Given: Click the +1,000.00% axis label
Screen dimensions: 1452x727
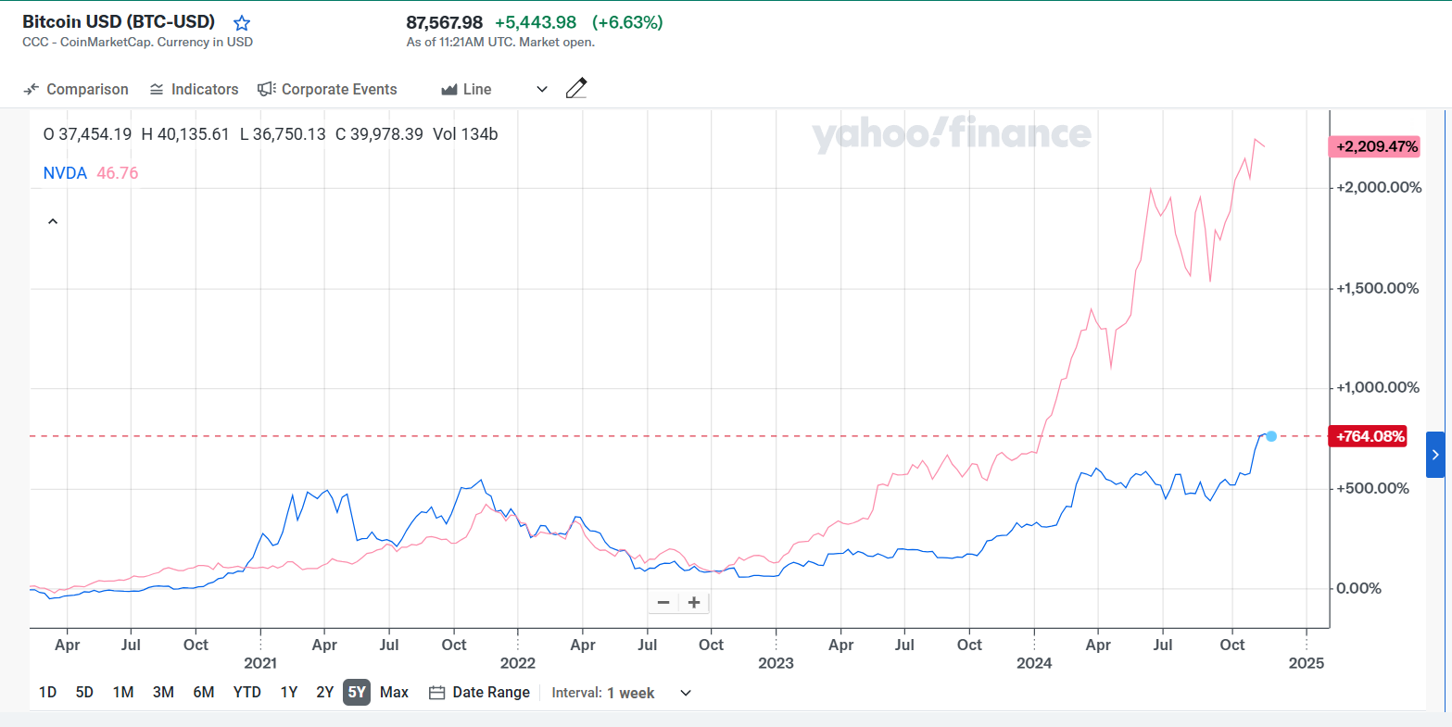Looking at the screenshot, I should (1376, 387).
